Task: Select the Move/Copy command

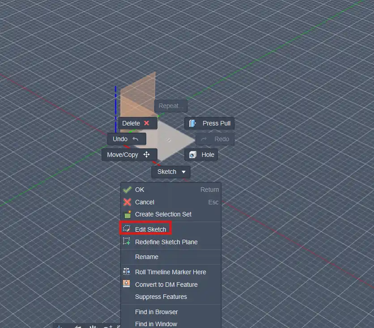Action: (129, 155)
